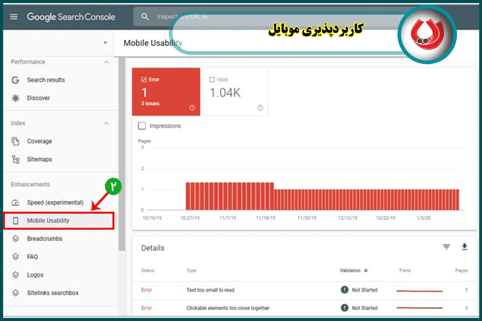
Task: Click the Validation column header
Action: 350,270
